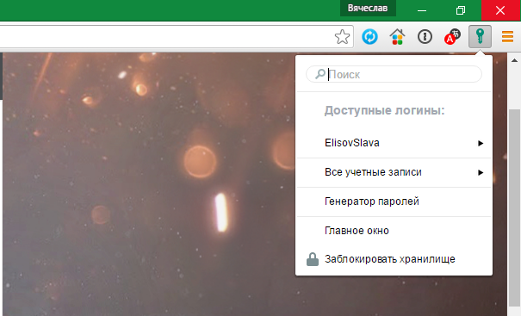
Task: Open the orange browser menu icon
Action: click(x=508, y=36)
